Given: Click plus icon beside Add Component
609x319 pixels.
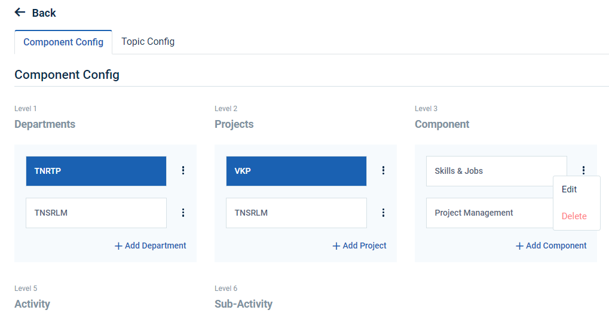Looking at the screenshot, I should coord(519,246).
